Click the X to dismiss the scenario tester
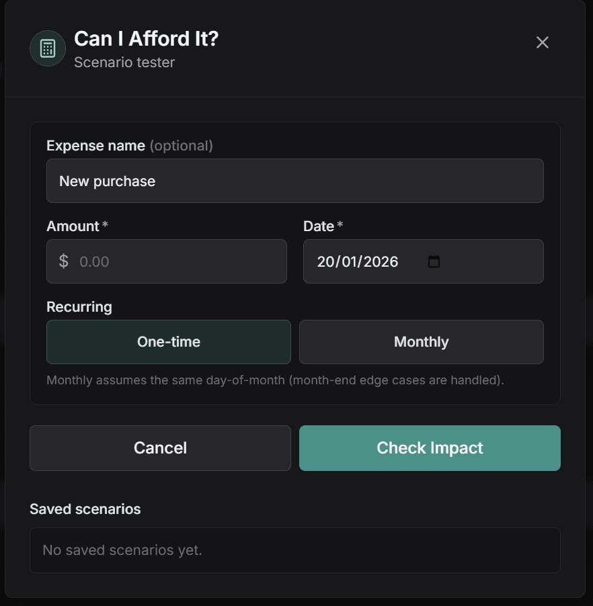Viewport: 593px width, 606px height. (543, 42)
